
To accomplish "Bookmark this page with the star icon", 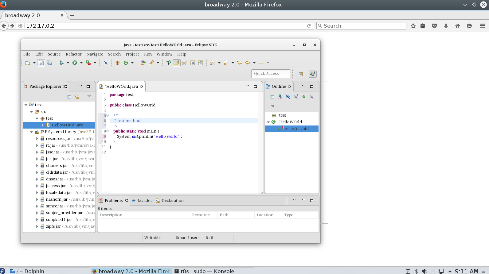I will pyautogui.click(x=413, y=26).
